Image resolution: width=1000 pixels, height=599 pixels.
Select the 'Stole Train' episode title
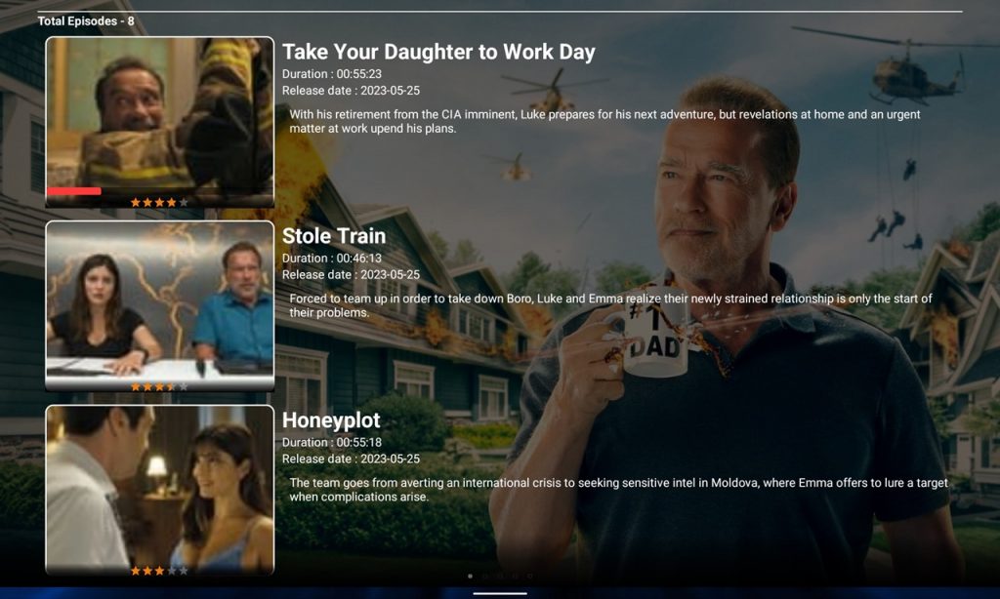[x=334, y=236]
